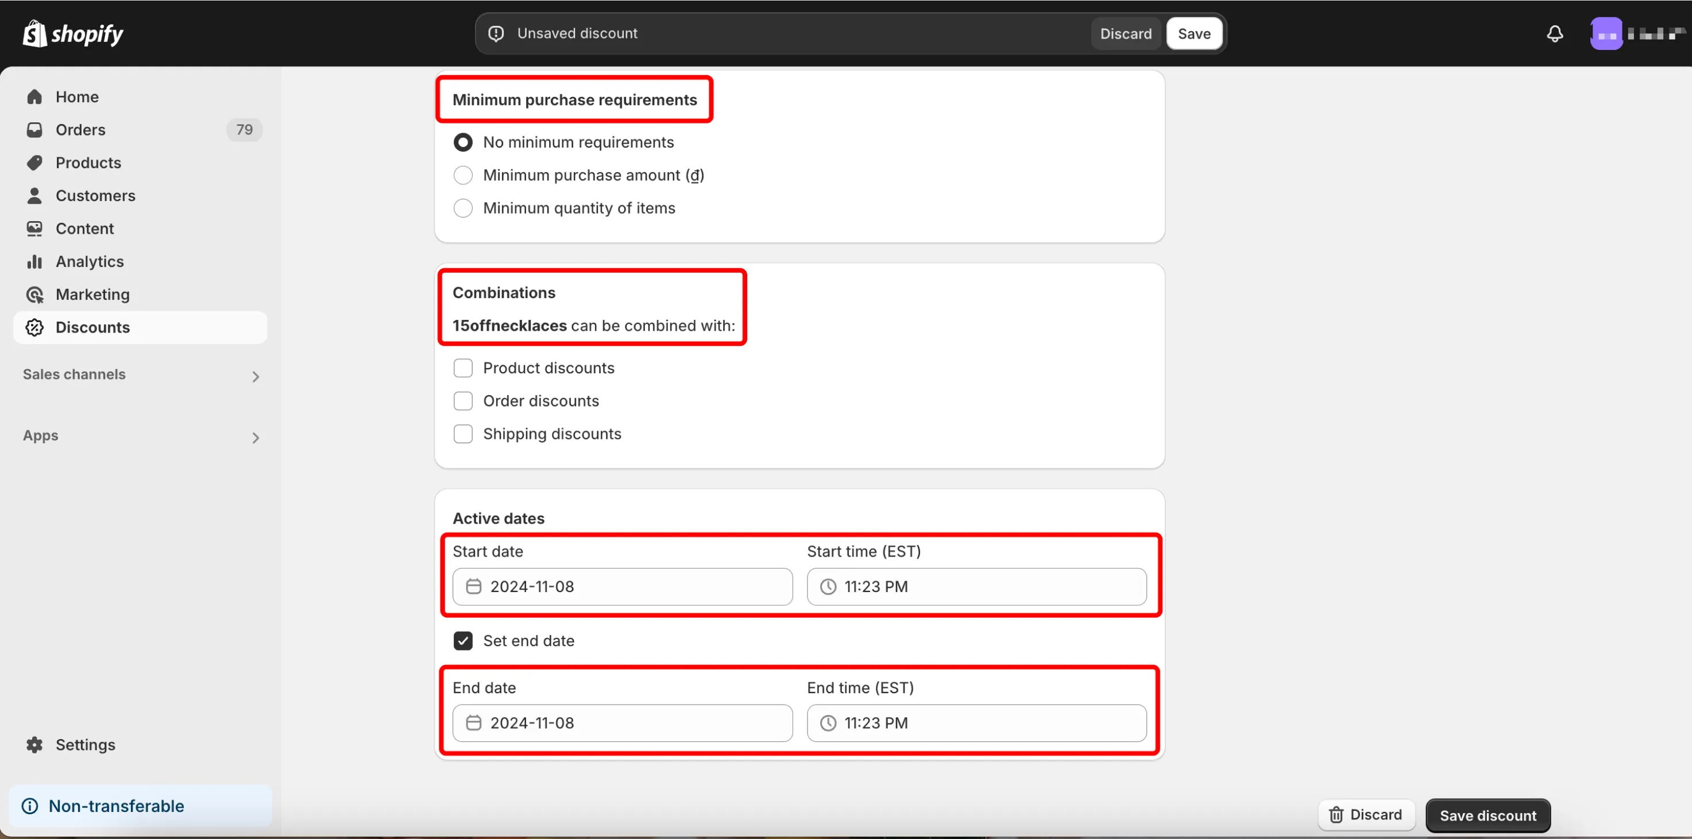Click the Start date input field
Image resolution: width=1692 pixels, height=839 pixels.
click(x=622, y=586)
